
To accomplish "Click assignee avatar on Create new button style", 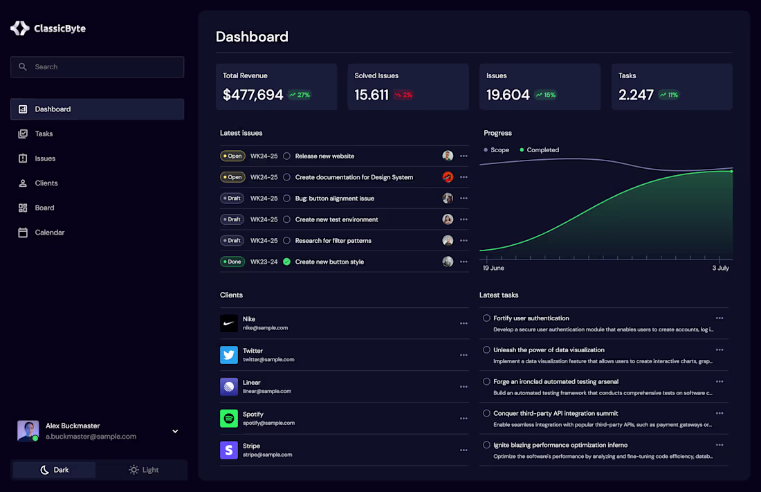I will tap(448, 262).
